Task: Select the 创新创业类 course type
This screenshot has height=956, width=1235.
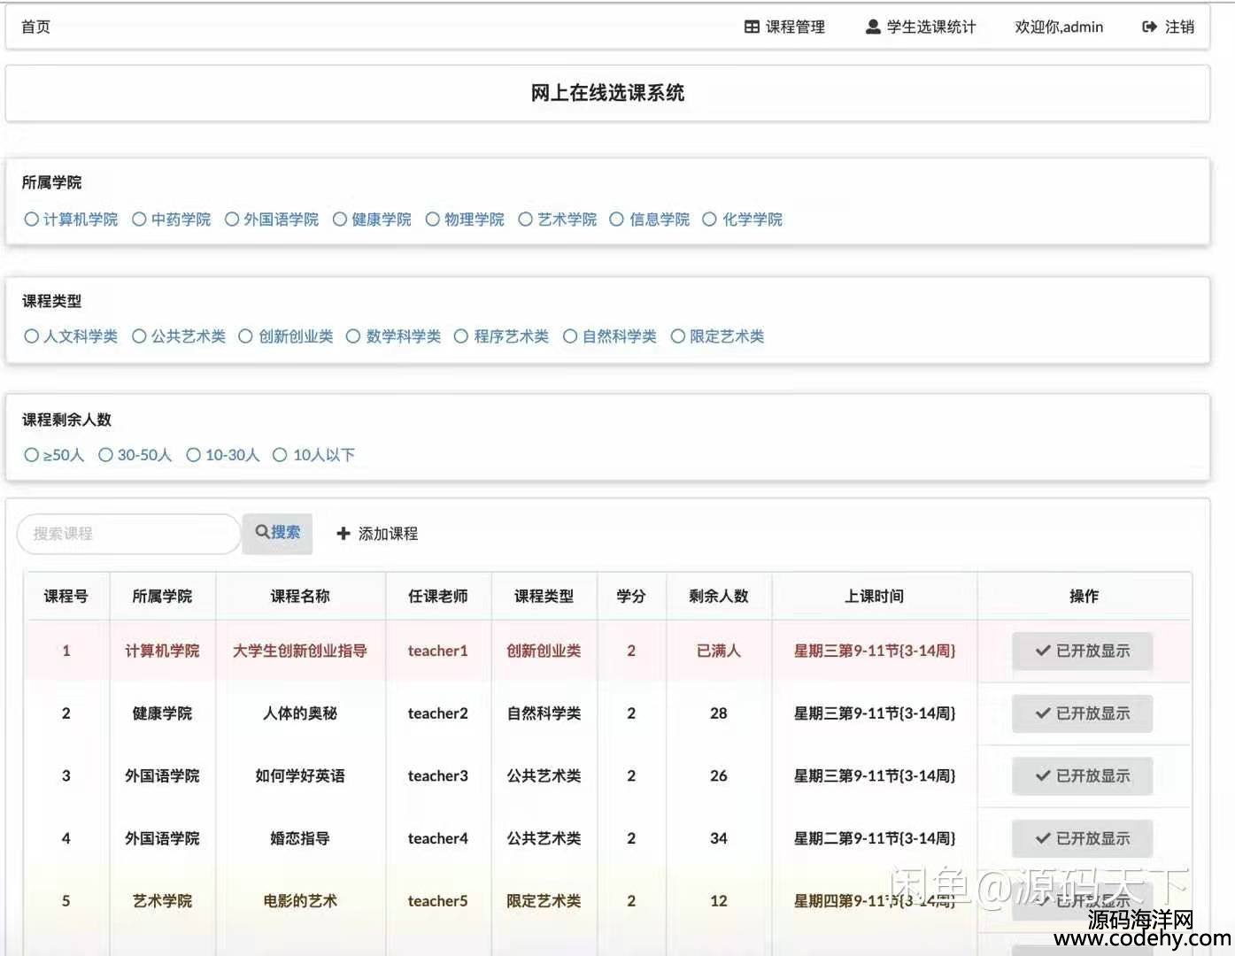Action: [x=246, y=336]
